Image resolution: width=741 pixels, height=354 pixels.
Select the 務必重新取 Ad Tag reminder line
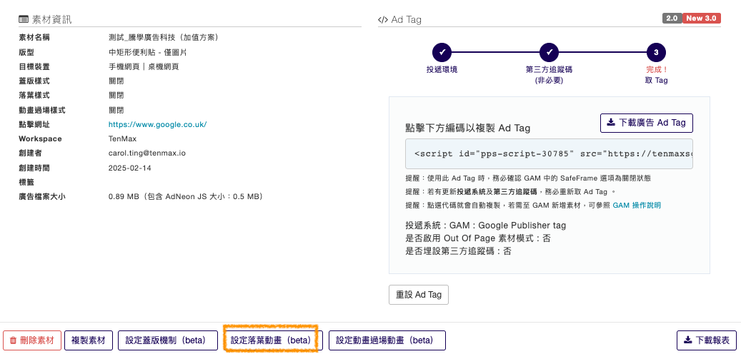point(512,192)
